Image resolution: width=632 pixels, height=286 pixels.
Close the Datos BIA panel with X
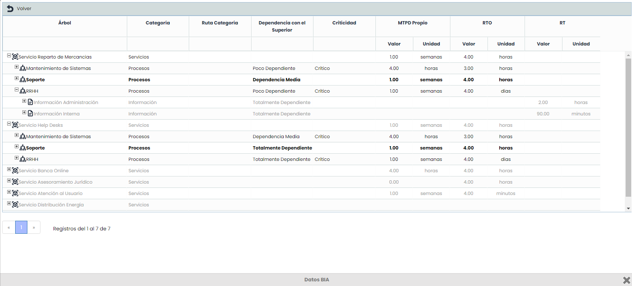click(x=627, y=280)
